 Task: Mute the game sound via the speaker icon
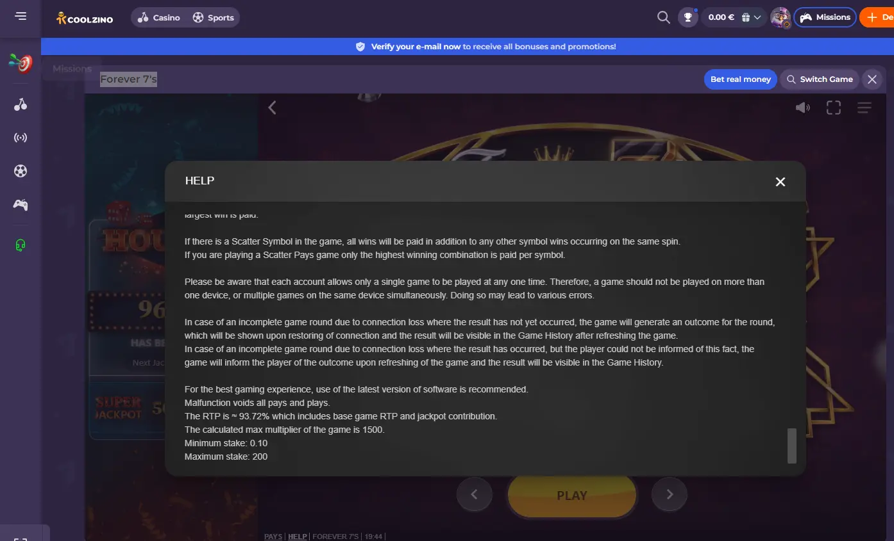tap(803, 108)
